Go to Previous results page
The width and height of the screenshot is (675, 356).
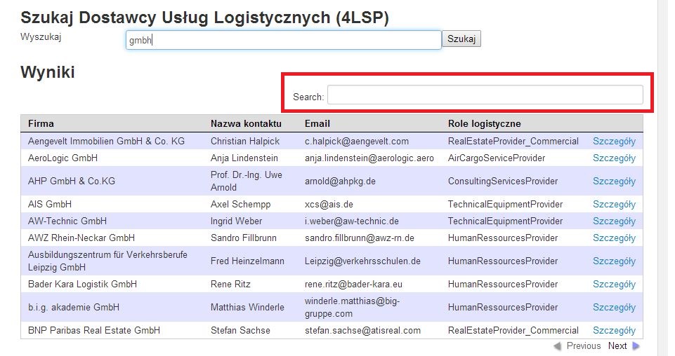click(583, 345)
